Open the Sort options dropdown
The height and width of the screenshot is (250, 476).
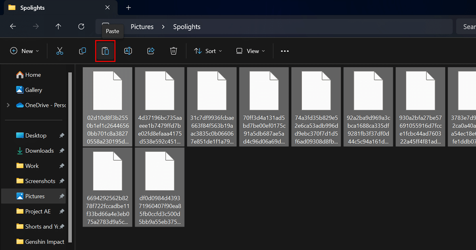pos(208,51)
